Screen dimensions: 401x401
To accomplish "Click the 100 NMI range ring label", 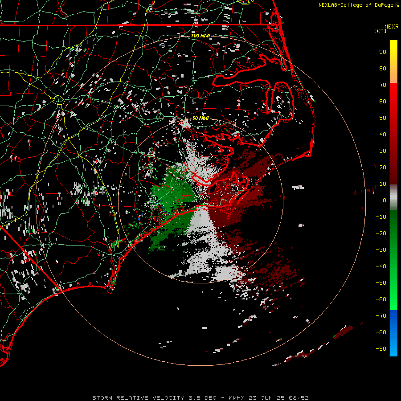I will point(200,36).
